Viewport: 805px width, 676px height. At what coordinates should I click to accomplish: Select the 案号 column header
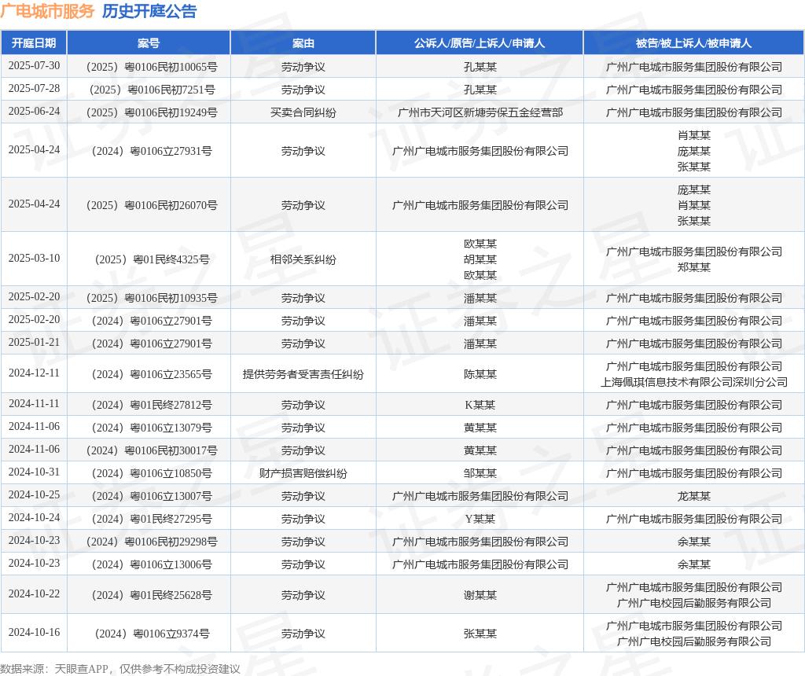click(149, 43)
